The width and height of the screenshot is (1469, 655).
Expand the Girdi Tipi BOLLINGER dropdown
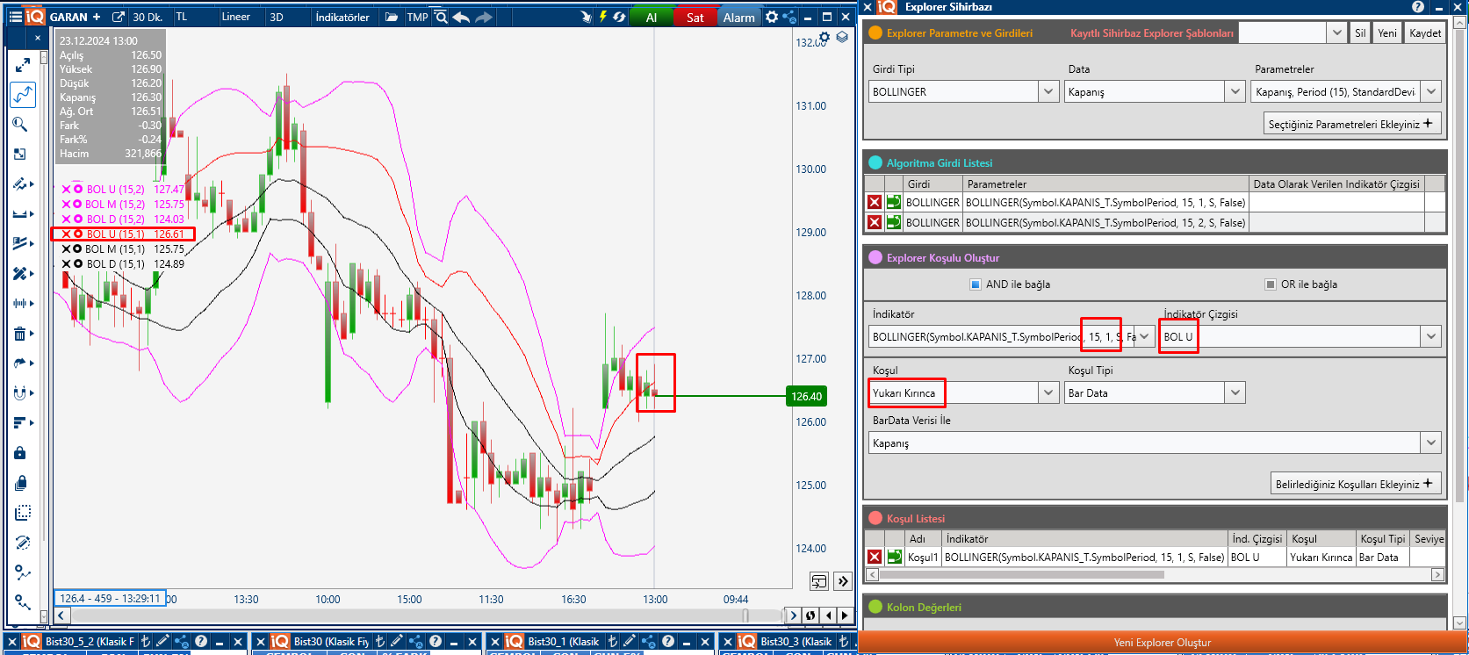click(x=1048, y=92)
